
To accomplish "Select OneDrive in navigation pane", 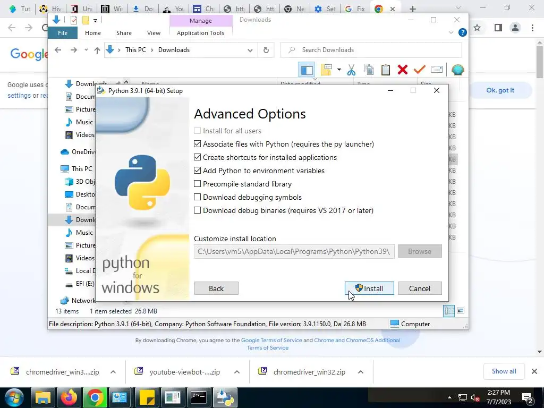I will [x=78, y=152].
